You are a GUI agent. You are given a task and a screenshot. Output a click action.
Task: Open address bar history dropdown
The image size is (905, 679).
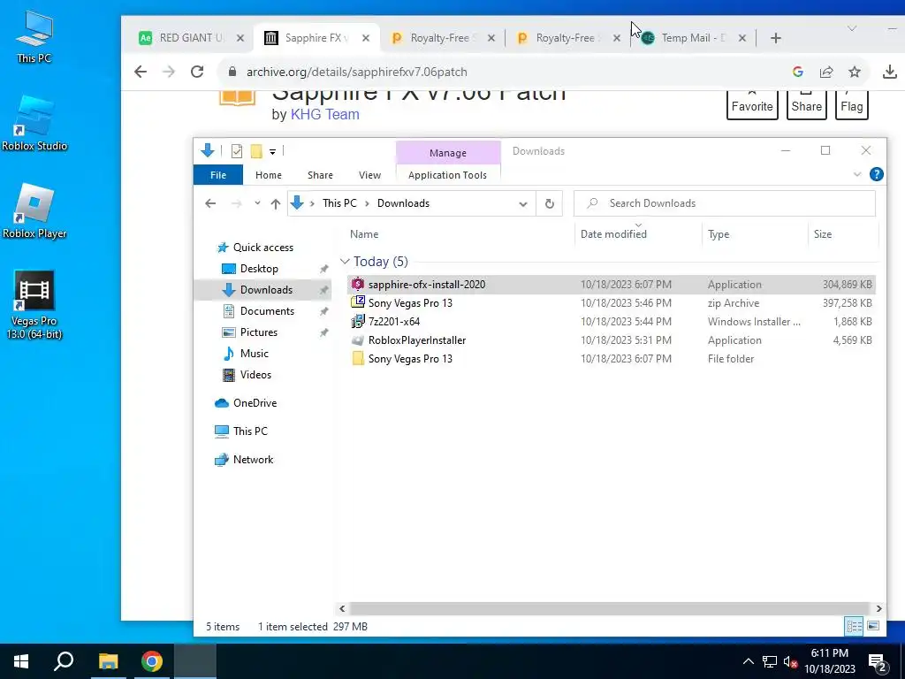tap(523, 204)
